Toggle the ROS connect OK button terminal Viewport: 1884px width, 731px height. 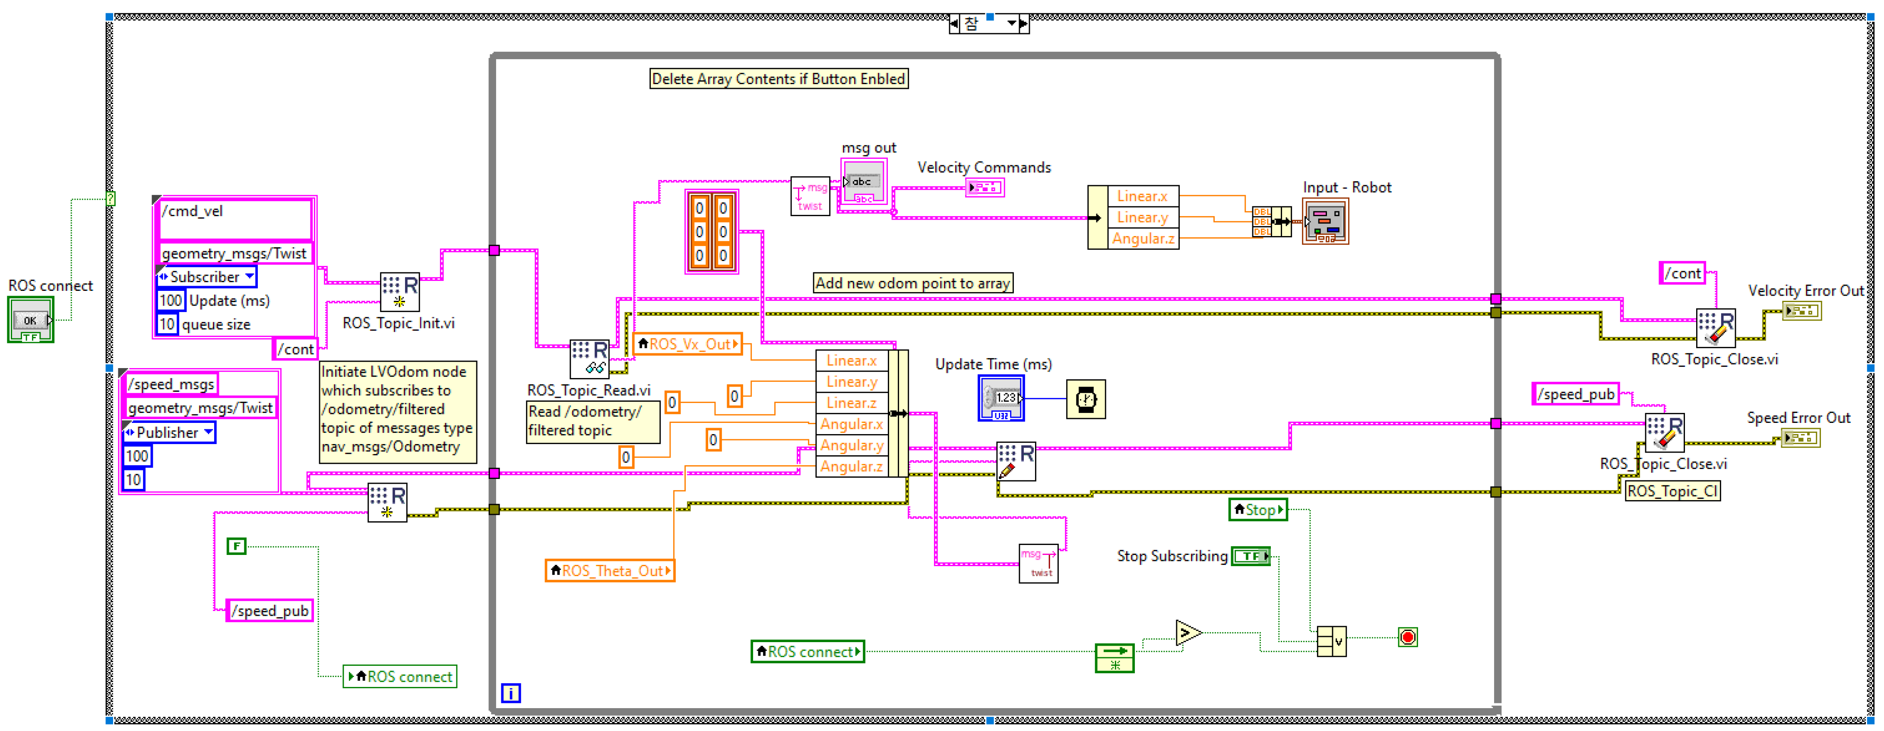point(30,320)
